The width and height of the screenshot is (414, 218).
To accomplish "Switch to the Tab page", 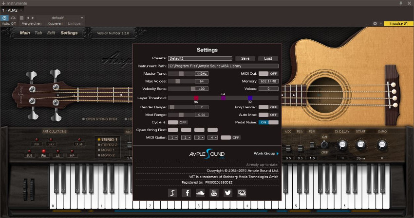I will coord(38,33).
